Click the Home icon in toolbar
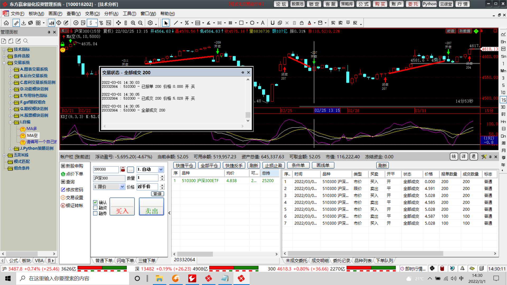This screenshot has width=507, height=285. pyautogui.click(x=6, y=23)
